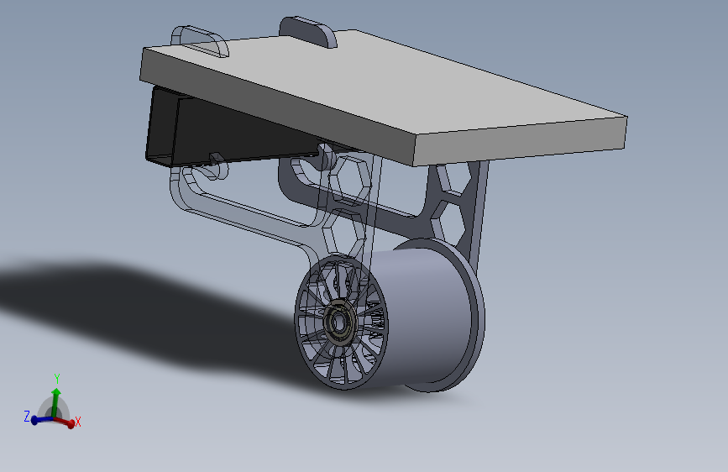Screen dimensions: 728x472
Task: Select the bearing at the wheel center
Action: tap(338, 322)
